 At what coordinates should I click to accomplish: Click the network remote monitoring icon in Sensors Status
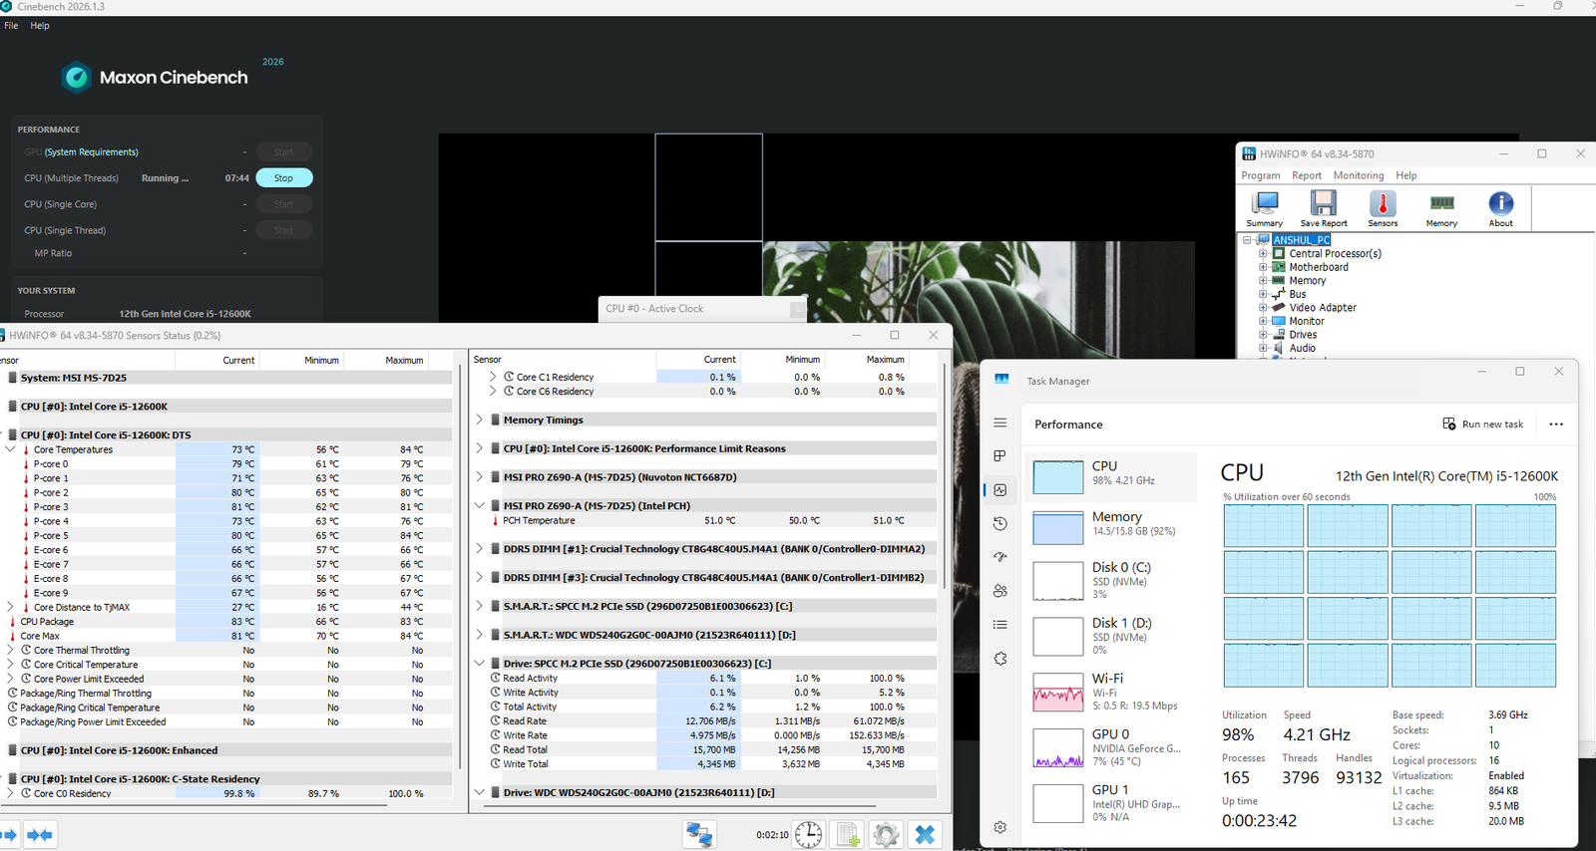click(x=699, y=834)
